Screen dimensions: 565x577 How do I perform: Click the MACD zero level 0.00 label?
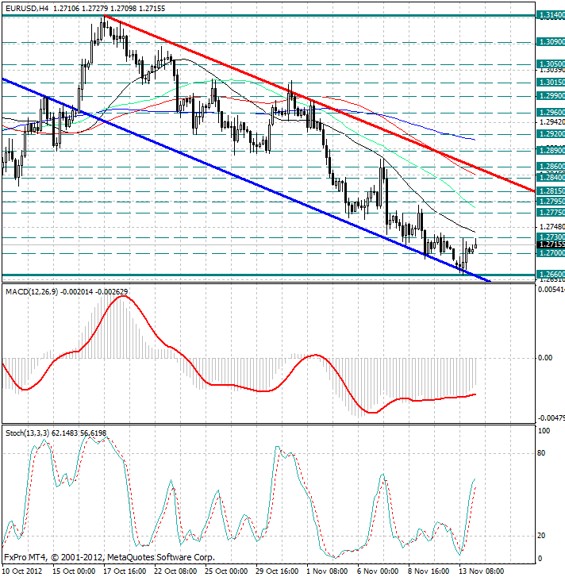(x=545, y=358)
